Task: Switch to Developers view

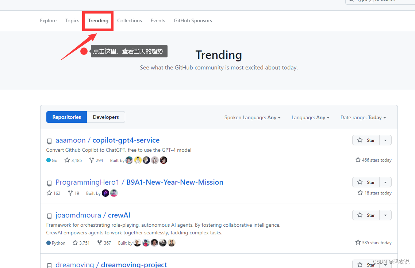Action: [106, 117]
